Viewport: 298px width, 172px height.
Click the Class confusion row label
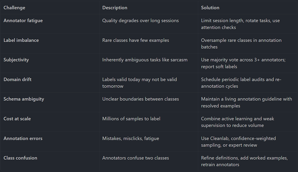20,158
